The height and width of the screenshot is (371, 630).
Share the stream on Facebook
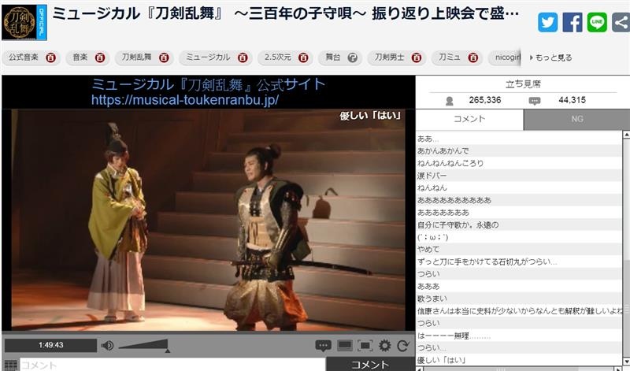(x=573, y=22)
